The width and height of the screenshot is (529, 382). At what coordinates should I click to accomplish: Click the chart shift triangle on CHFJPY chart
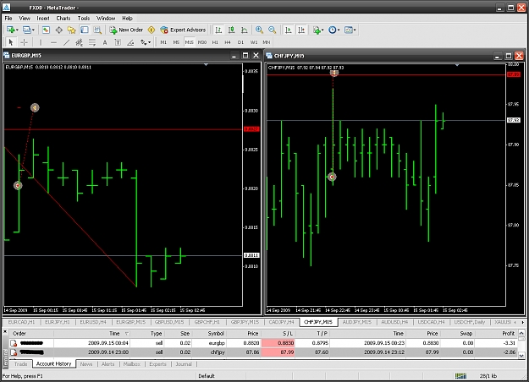[x=457, y=65]
